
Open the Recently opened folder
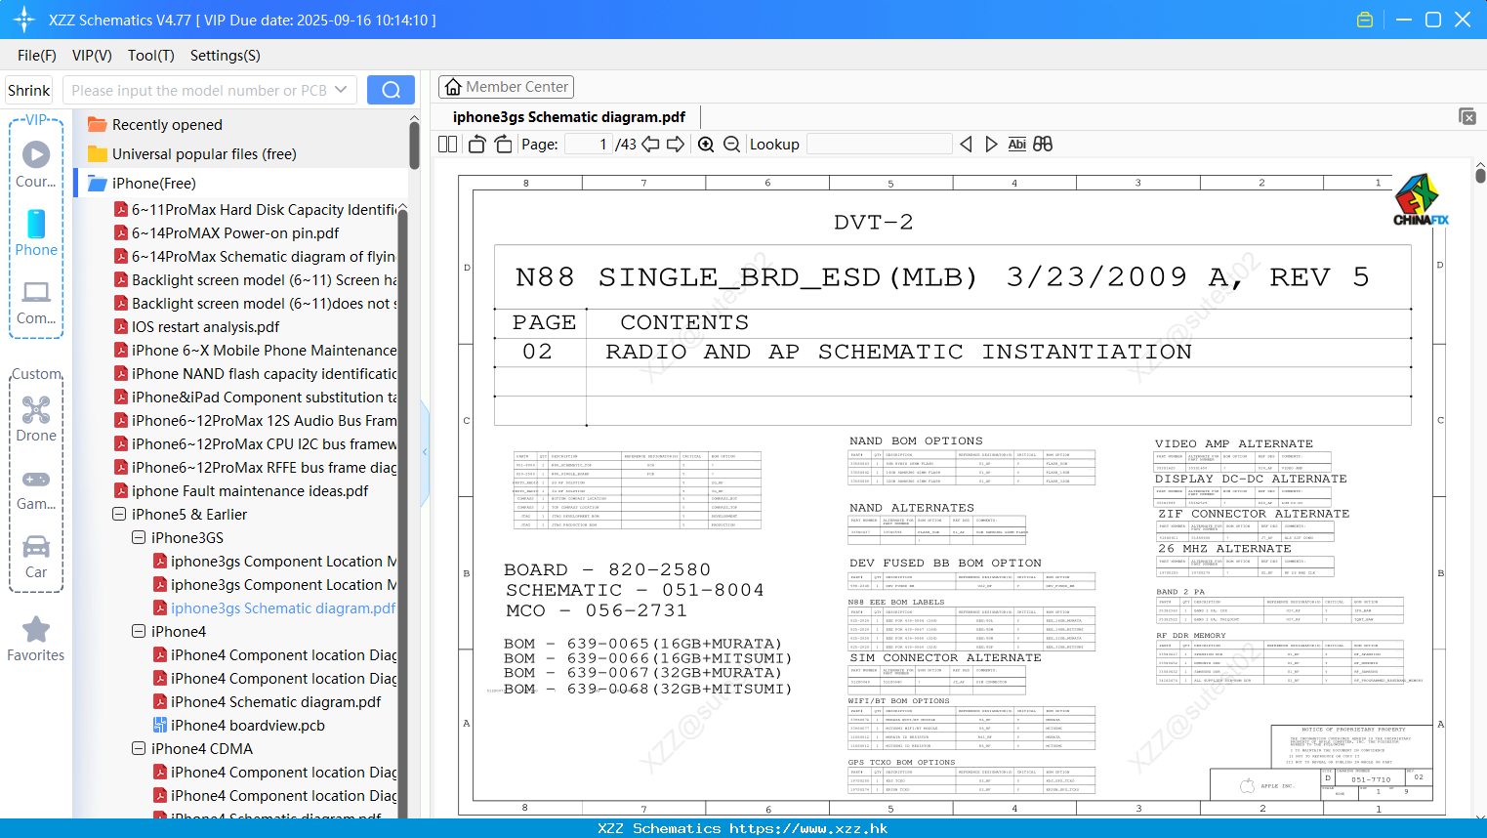(x=167, y=125)
